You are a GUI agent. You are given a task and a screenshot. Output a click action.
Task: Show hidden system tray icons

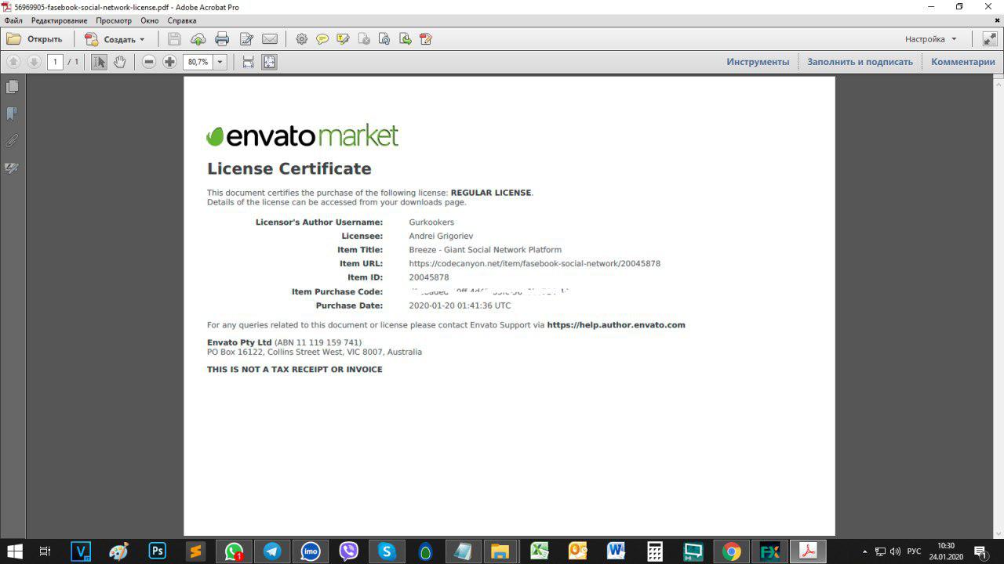[865, 551]
